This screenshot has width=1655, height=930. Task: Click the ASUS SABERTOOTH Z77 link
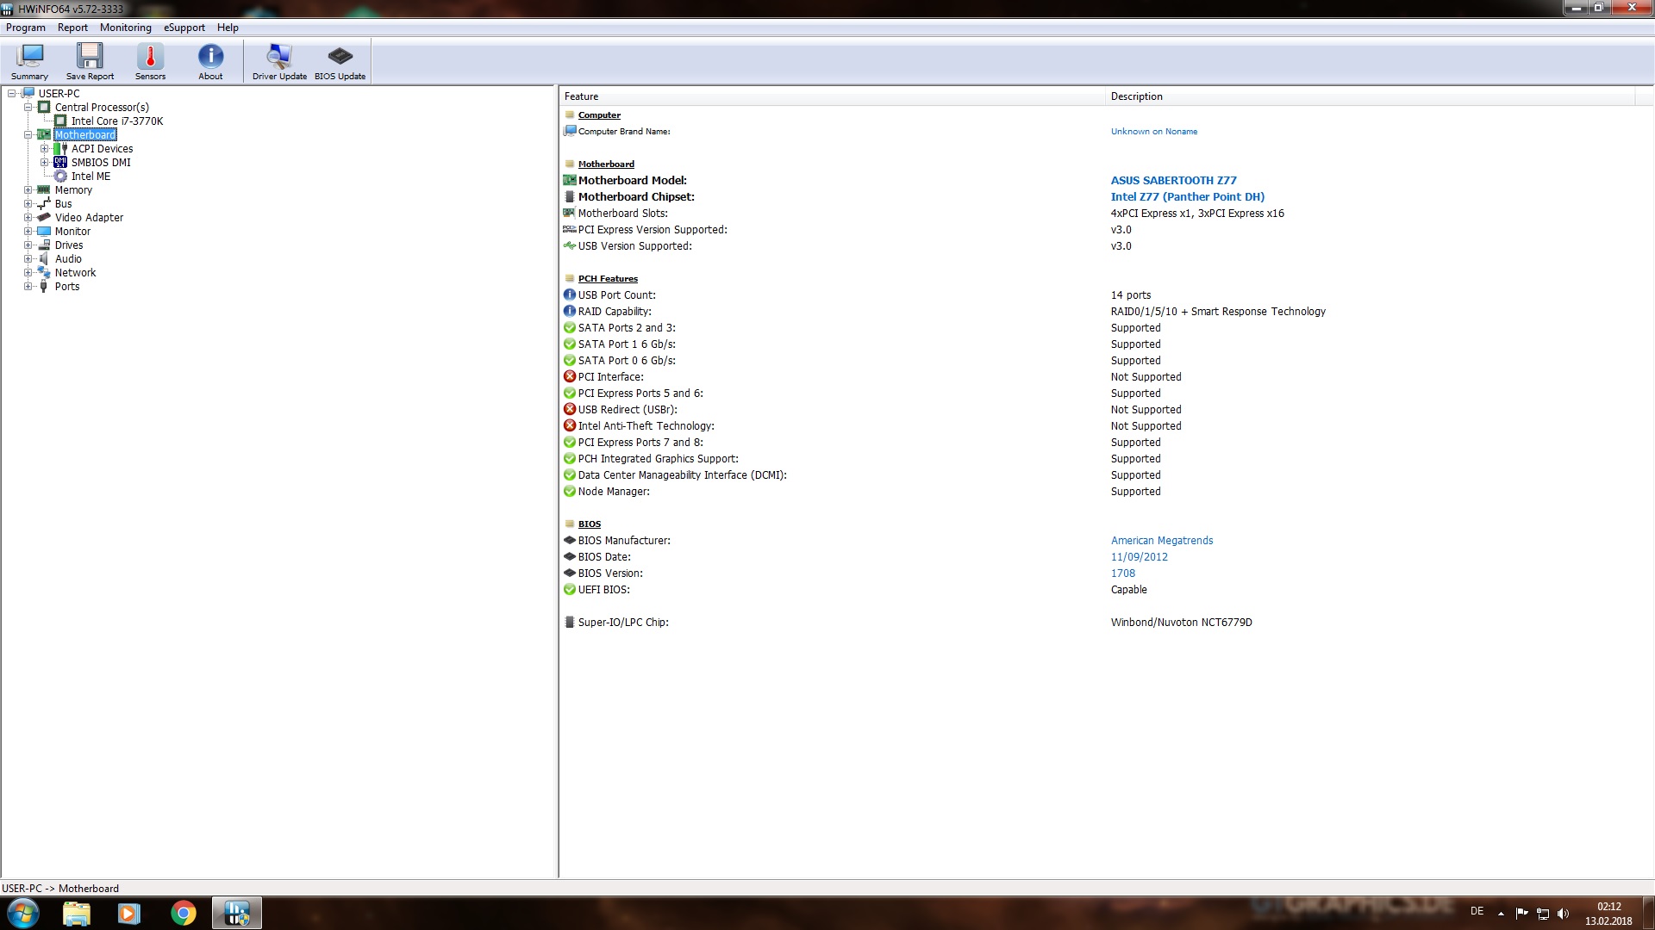click(1173, 181)
